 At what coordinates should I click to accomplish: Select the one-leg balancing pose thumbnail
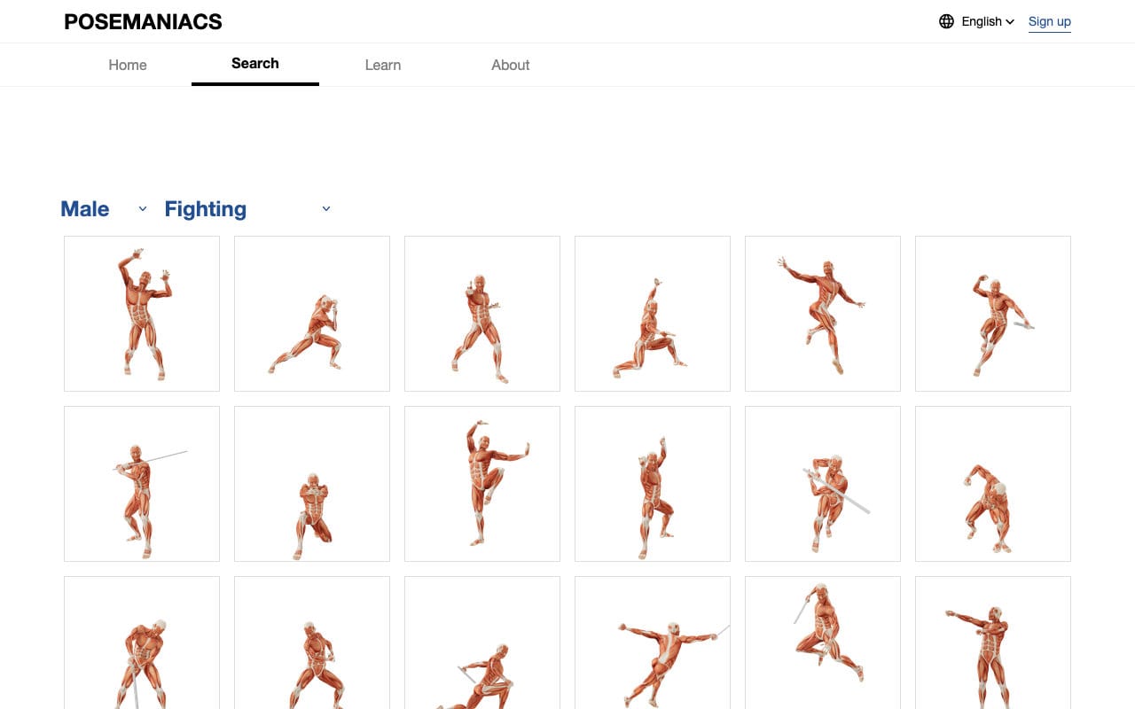point(481,483)
